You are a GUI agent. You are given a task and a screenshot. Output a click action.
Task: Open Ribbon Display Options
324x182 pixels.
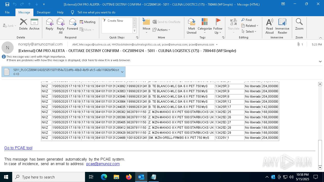[x=283, y=4]
